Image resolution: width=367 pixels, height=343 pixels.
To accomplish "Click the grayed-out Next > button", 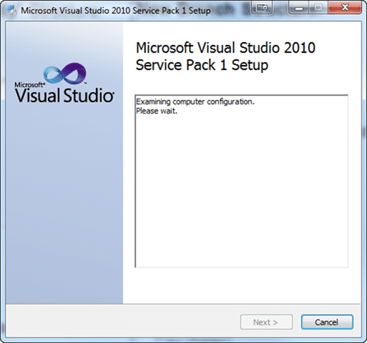I will [x=266, y=322].
